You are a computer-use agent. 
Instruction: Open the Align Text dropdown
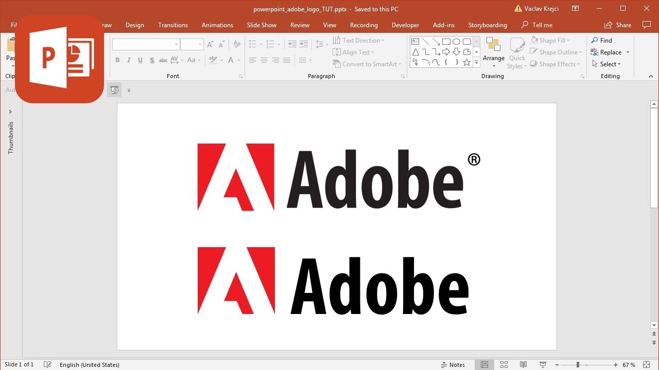click(353, 52)
